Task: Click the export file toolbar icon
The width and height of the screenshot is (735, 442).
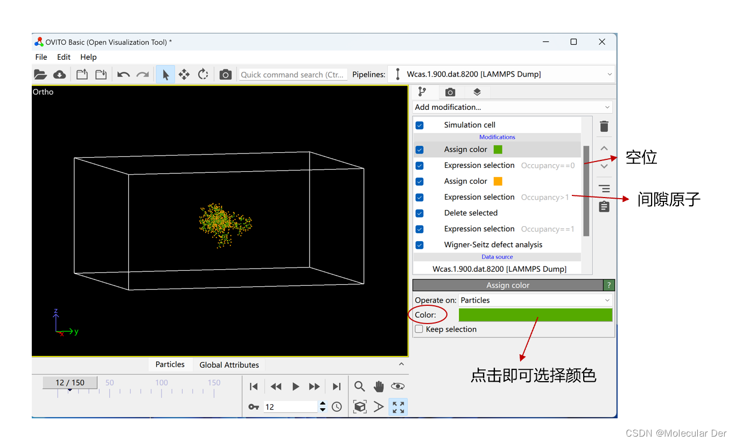Action: (82, 74)
